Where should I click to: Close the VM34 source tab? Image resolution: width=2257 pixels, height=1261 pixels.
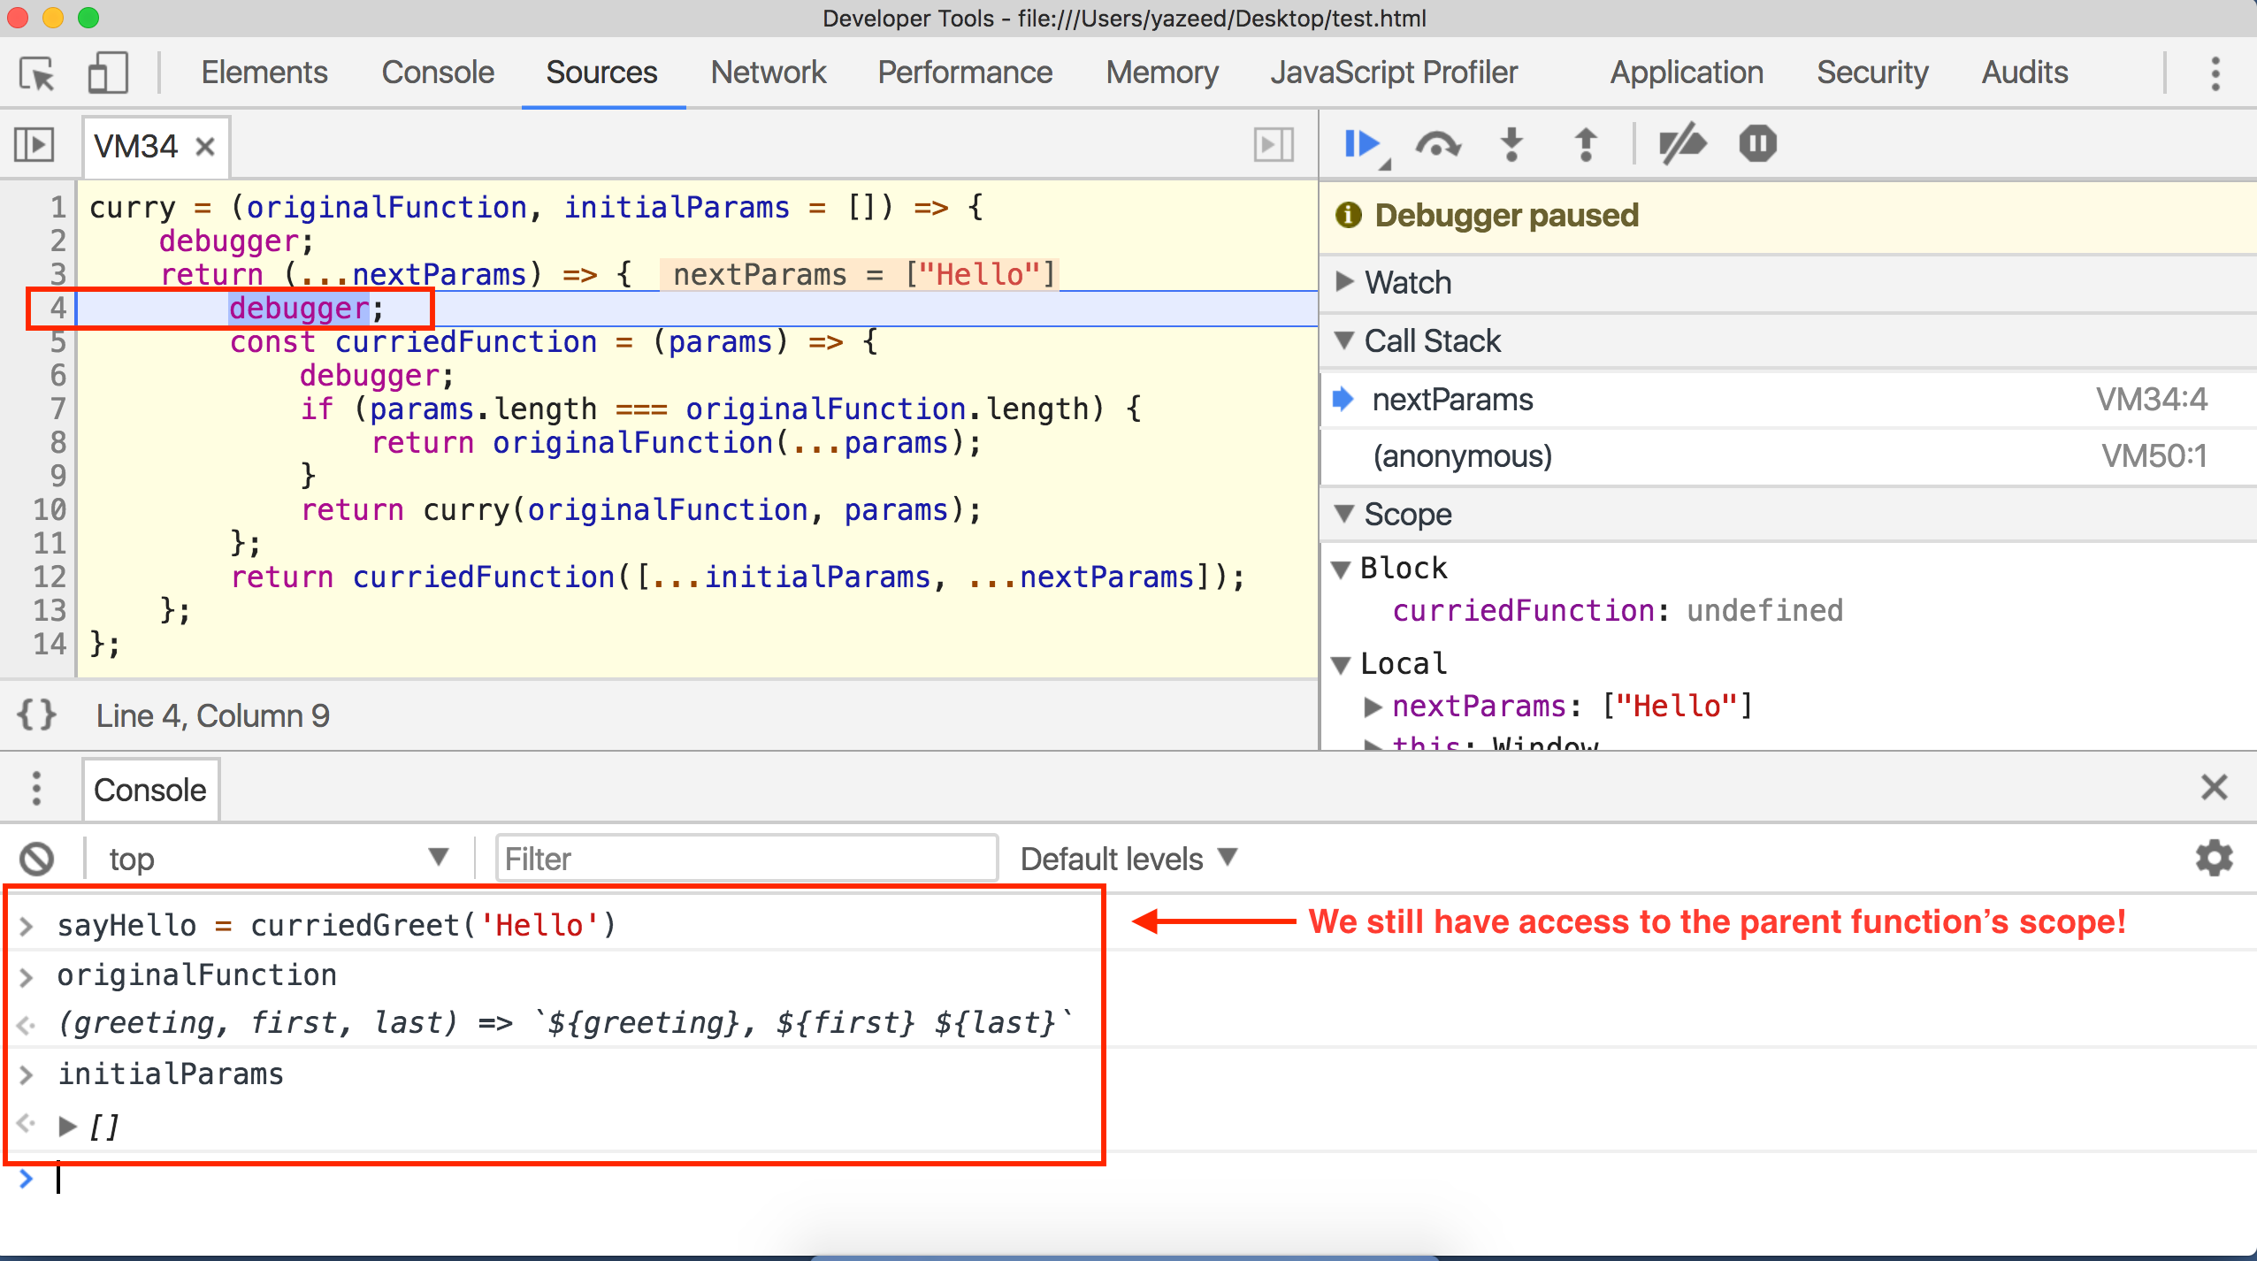206,146
